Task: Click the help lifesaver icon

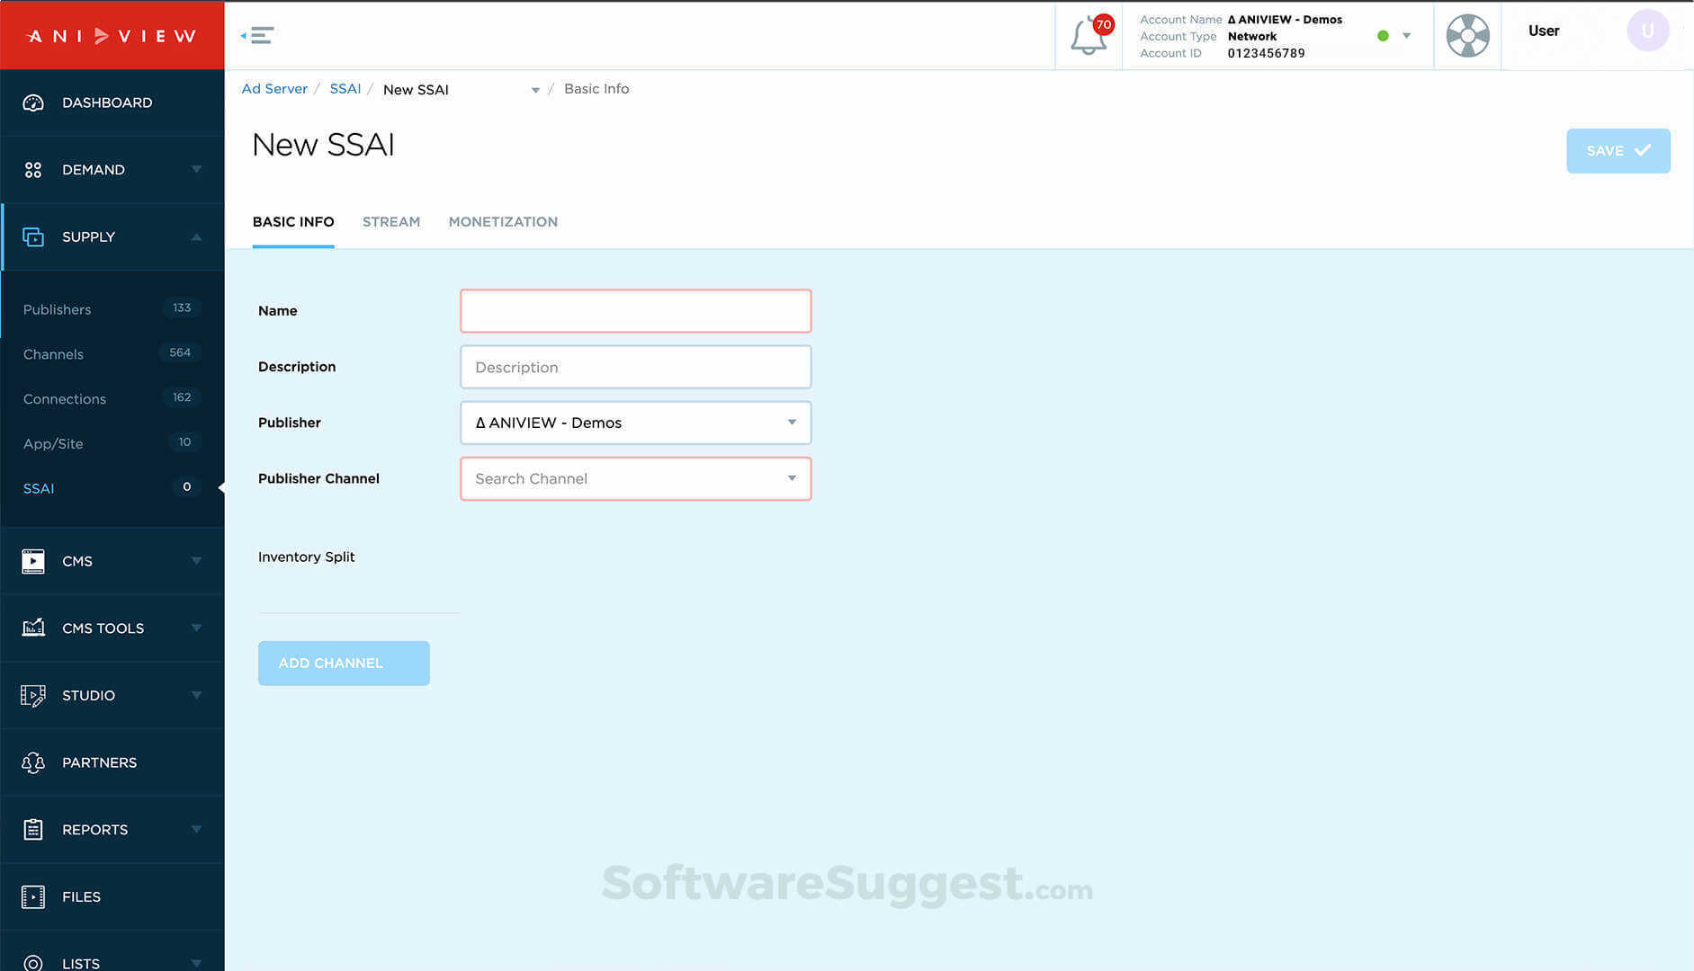Action: (1466, 36)
